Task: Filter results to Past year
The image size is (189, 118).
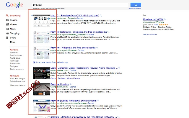Action: 14,66
